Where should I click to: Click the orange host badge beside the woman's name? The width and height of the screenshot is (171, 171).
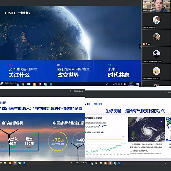[x=144, y=44]
